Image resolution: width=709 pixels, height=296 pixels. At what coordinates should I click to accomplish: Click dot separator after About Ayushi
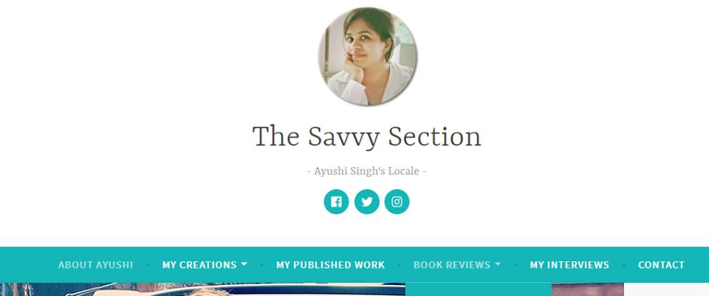[x=148, y=265]
